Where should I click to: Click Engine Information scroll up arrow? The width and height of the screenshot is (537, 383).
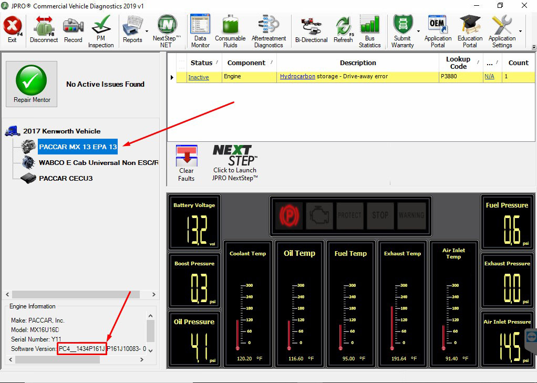[150, 316]
